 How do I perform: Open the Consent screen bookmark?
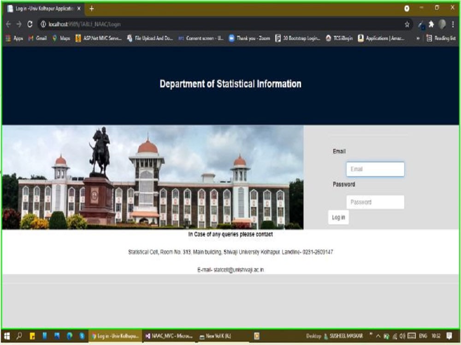[201, 38]
